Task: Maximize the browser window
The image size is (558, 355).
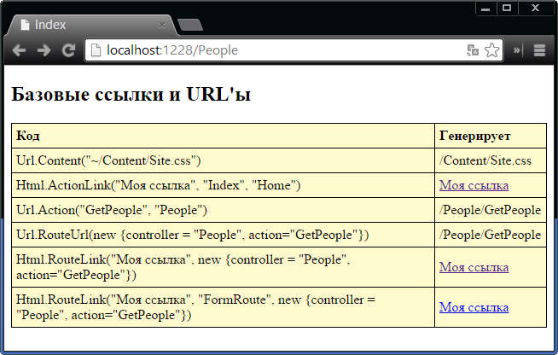Action: pyautogui.click(x=507, y=8)
